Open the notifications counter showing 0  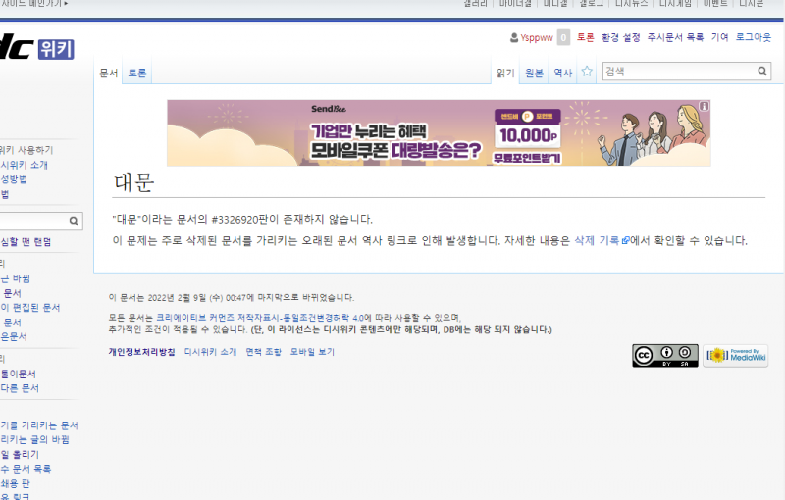pyautogui.click(x=563, y=37)
